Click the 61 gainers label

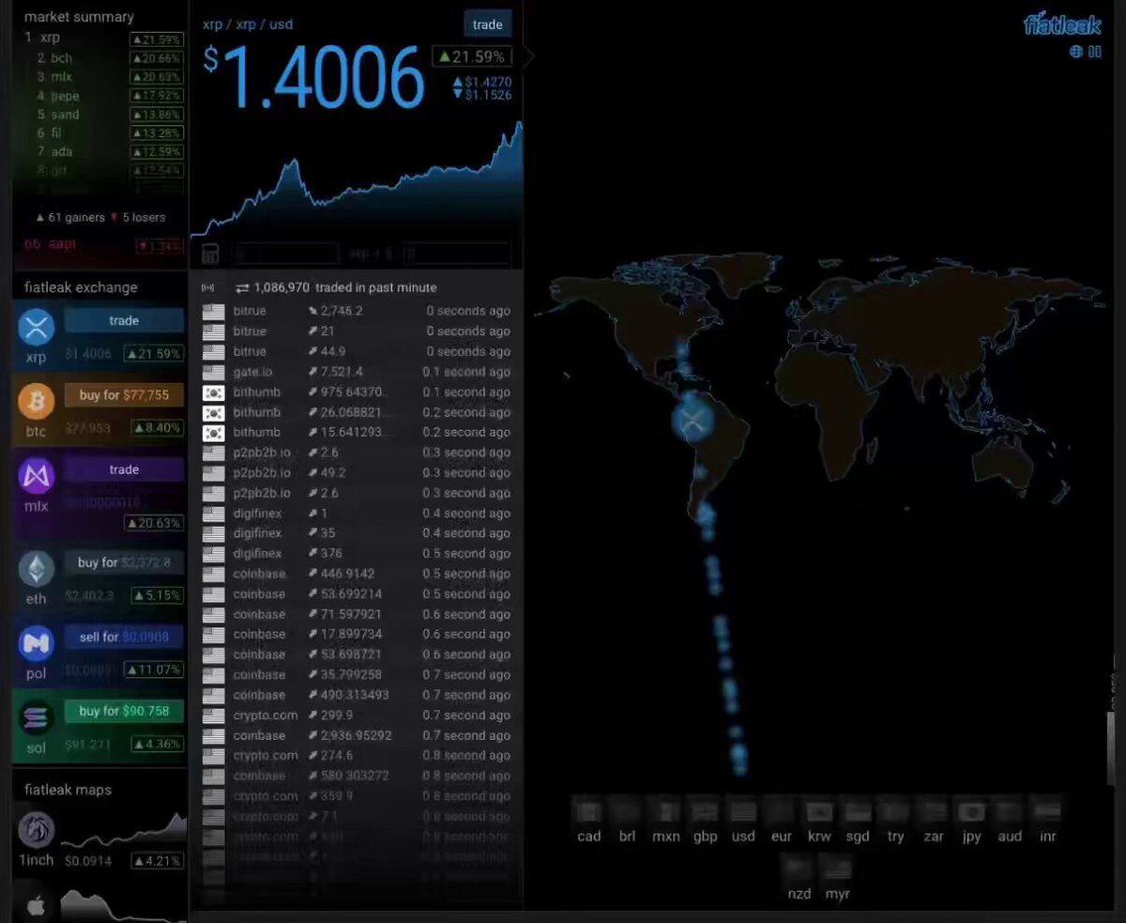coord(70,217)
